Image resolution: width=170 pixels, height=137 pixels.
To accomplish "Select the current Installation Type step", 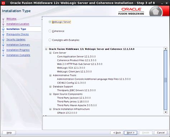I will tap(16, 29).
